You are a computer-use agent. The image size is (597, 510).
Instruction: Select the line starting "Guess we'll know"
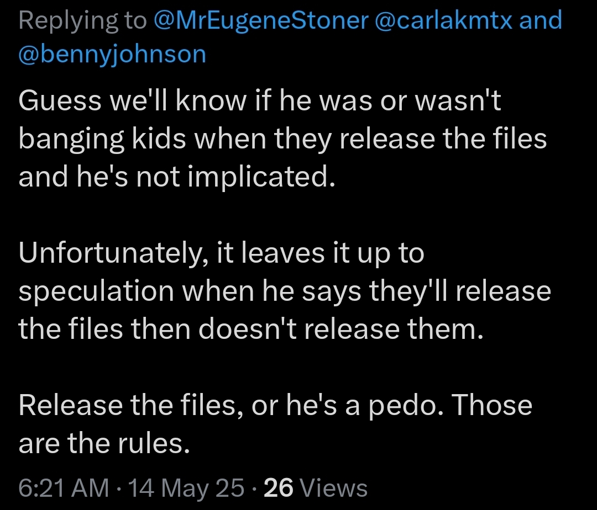[x=260, y=100]
